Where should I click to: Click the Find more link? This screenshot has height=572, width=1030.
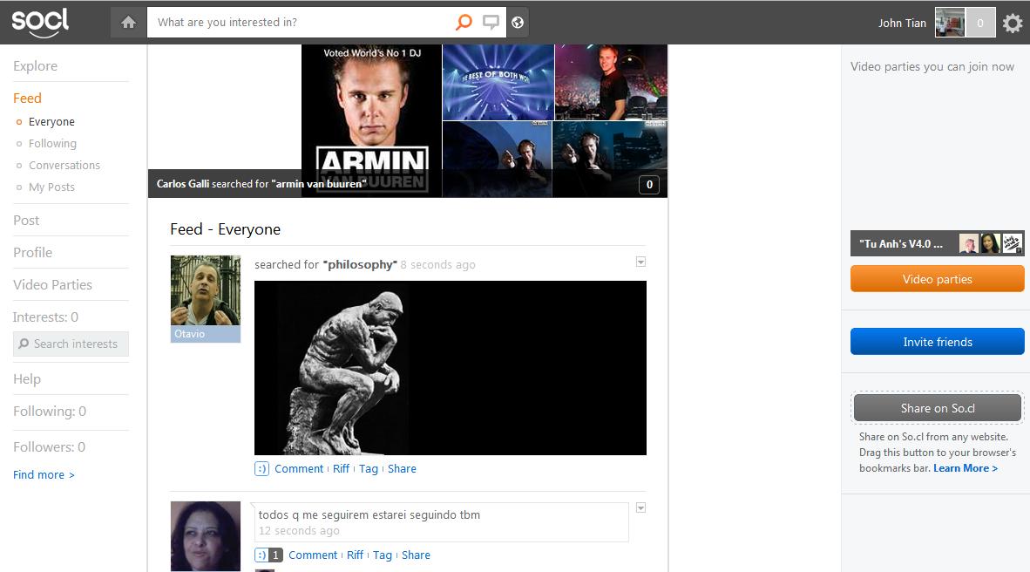44,474
